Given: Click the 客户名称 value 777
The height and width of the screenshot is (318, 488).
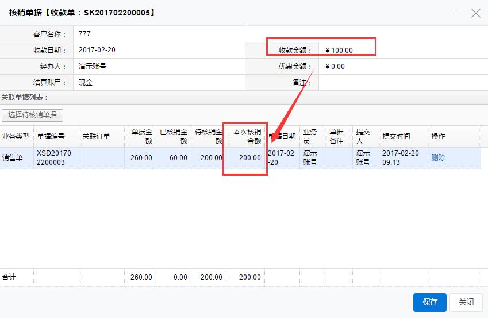Looking at the screenshot, I should pos(85,34).
